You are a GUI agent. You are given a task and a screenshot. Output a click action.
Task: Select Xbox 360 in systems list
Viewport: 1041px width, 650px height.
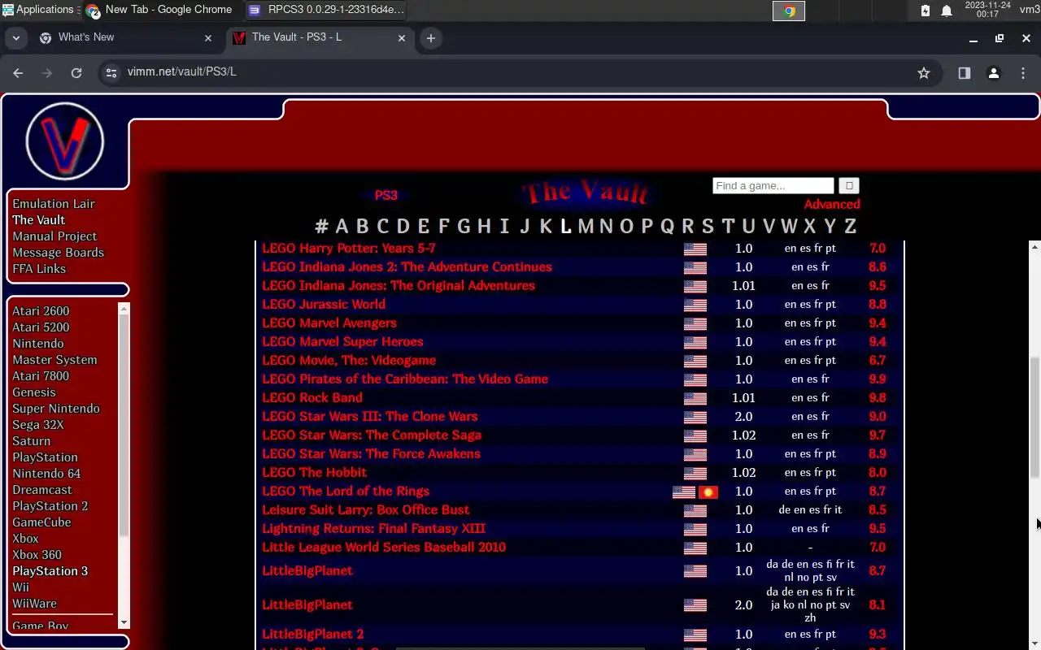click(x=37, y=555)
